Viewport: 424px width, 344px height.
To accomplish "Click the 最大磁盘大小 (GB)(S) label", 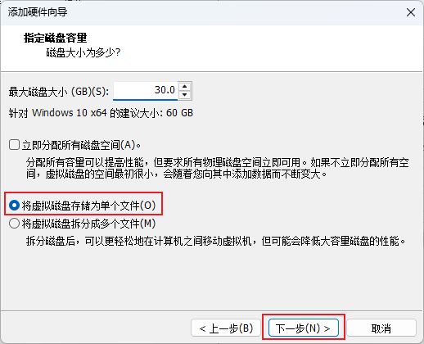I will pyautogui.click(x=59, y=92).
